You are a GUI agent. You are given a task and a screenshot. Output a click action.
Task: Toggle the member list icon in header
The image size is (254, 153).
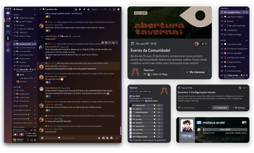88,9
